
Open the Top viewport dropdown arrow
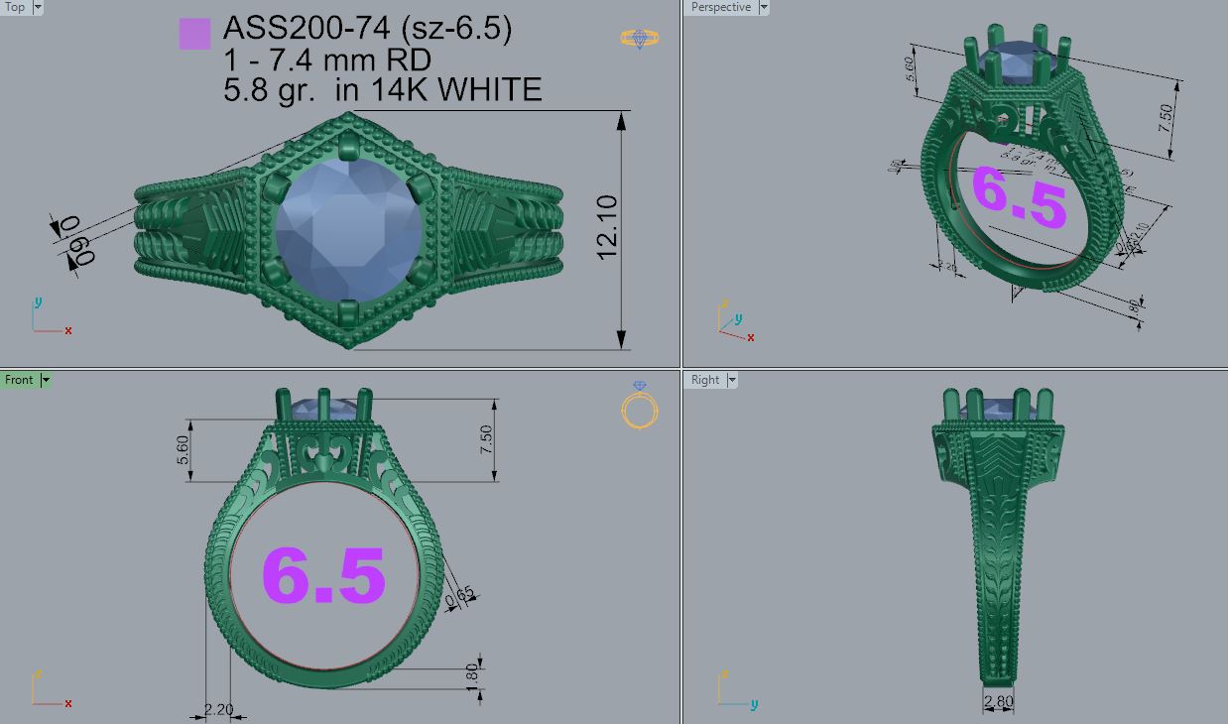(37, 7)
